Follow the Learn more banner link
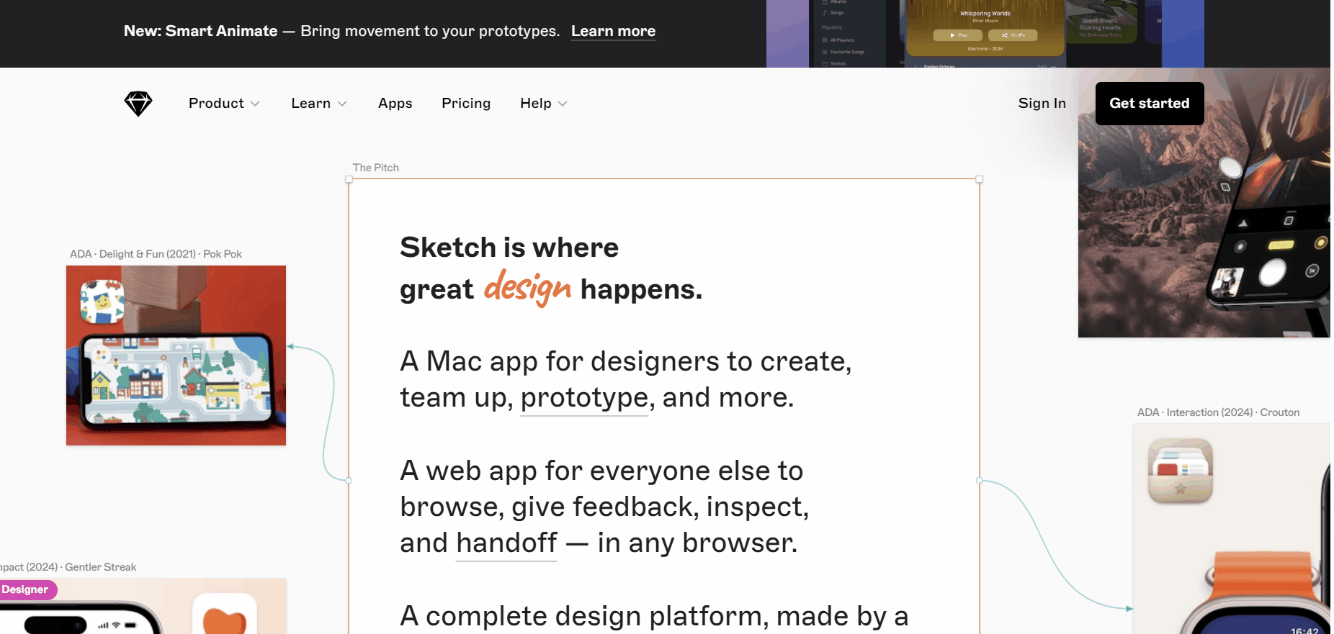 613,32
